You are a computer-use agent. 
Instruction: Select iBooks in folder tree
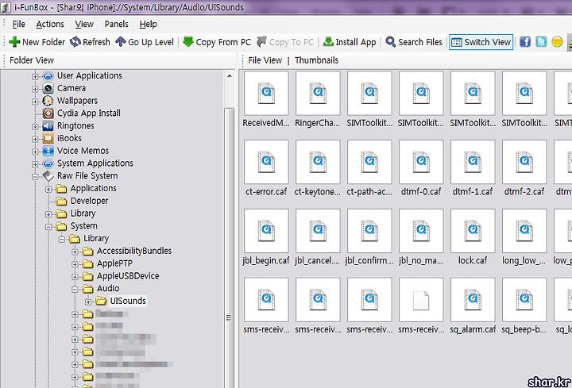pos(69,138)
